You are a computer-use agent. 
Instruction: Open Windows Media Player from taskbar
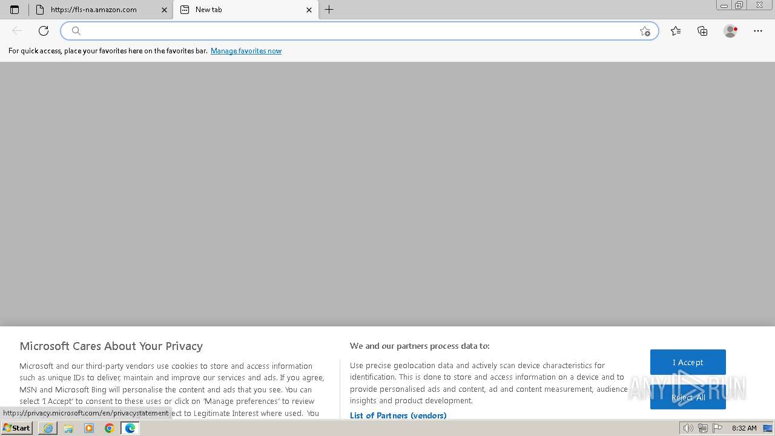pyautogui.click(x=89, y=428)
